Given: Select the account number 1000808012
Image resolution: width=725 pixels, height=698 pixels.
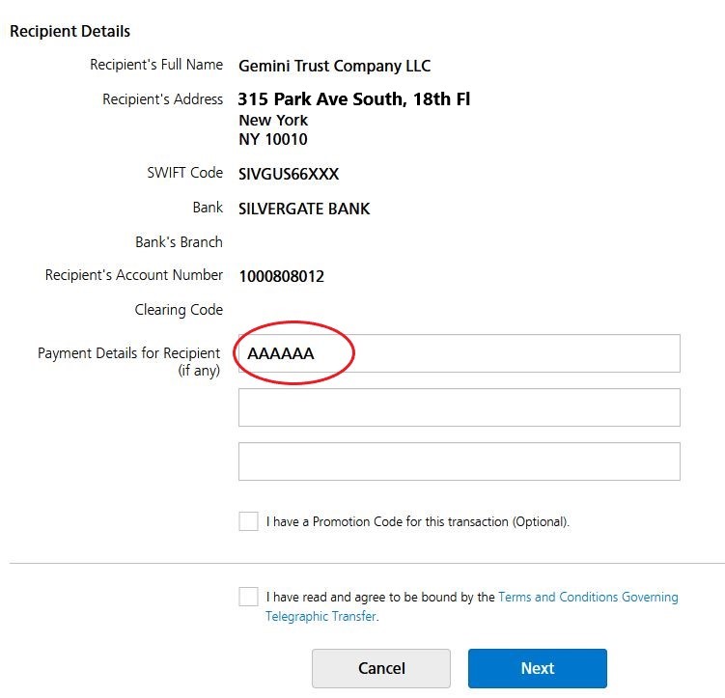Looking at the screenshot, I should coord(281,276).
